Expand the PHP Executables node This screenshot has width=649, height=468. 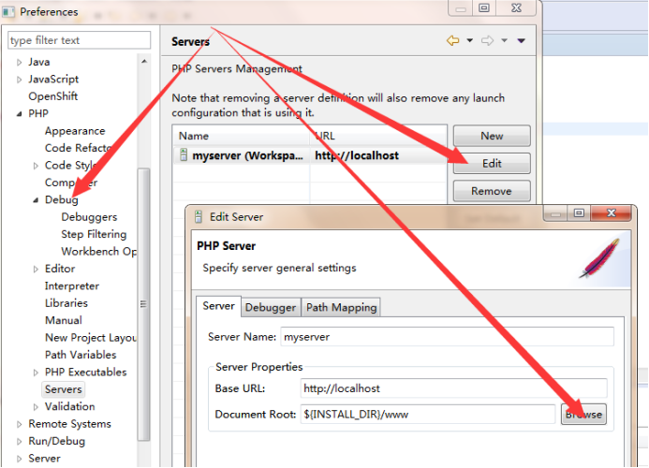coord(36,373)
